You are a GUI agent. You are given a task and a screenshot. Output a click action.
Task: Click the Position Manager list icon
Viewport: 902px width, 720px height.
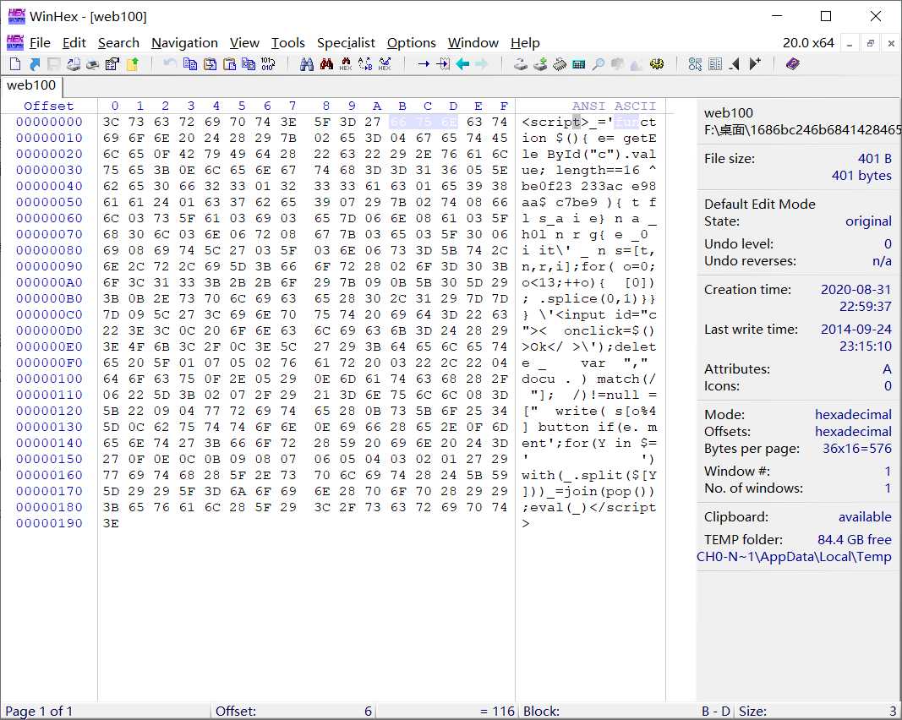(x=715, y=64)
